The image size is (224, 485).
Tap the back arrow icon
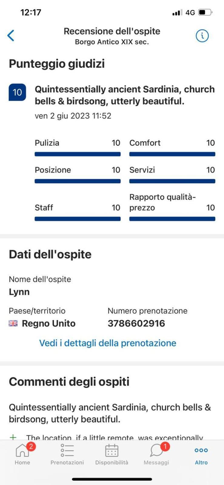(x=11, y=35)
